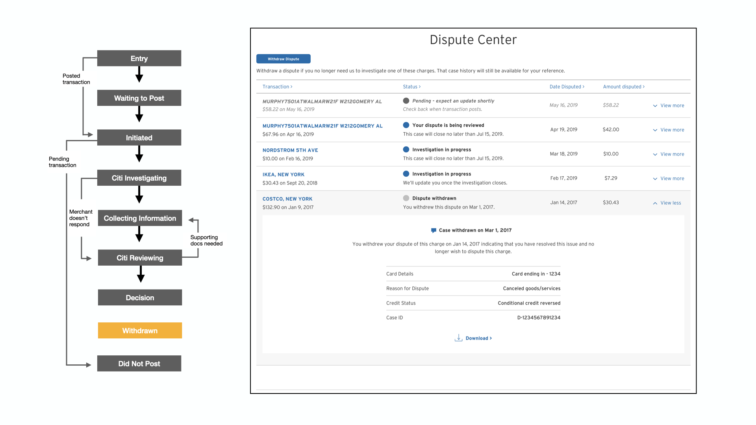Click the chat bubble icon by Case withdrawn
Screen dimensions: 756x425
pyautogui.click(x=434, y=231)
